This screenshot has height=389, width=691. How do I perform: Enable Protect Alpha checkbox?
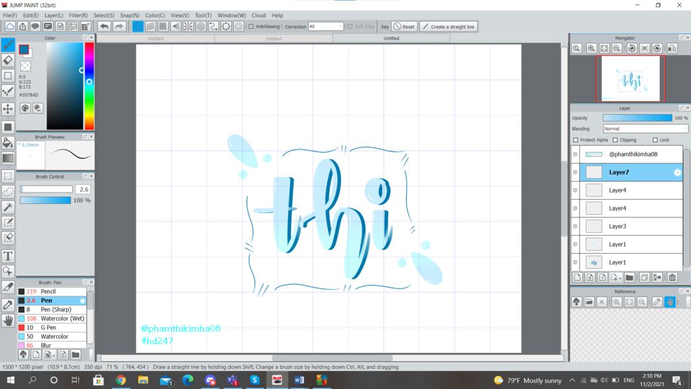(576, 140)
